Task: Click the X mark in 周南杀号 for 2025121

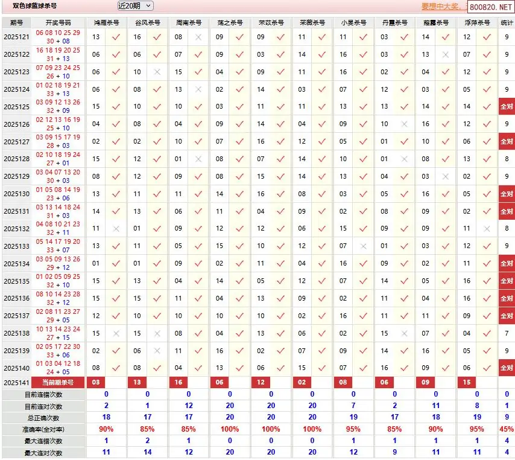Action: point(198,37)
